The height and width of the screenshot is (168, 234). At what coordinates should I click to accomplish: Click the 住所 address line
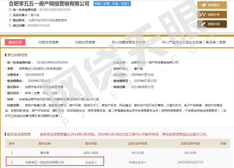coord(59,99)
